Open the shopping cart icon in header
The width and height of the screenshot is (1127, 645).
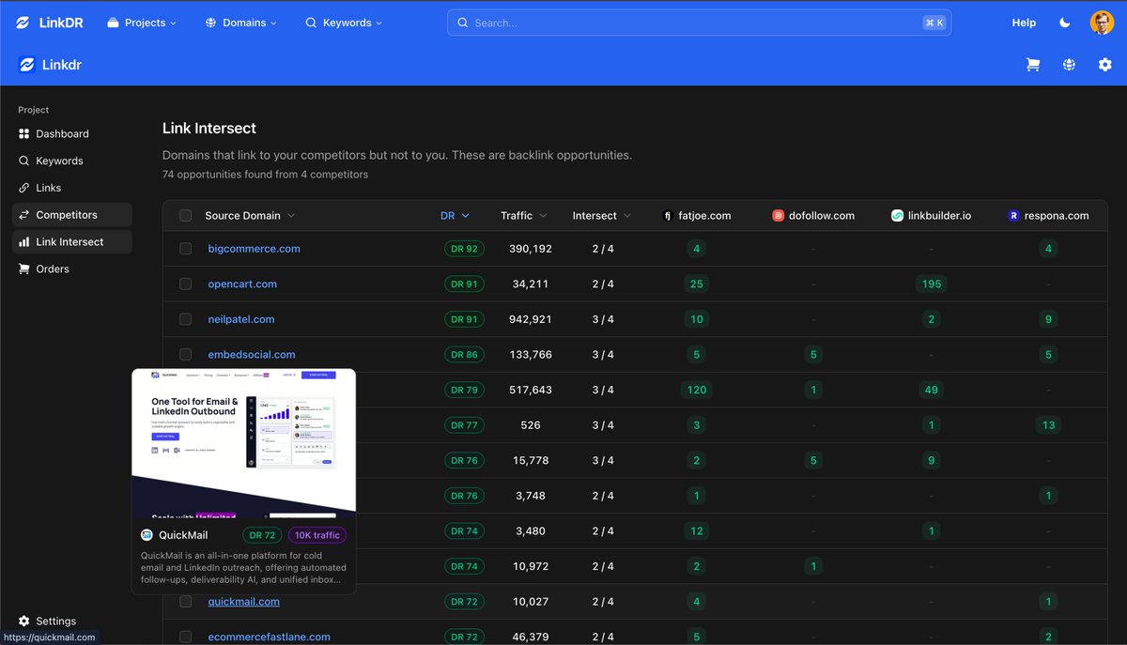1033,65
